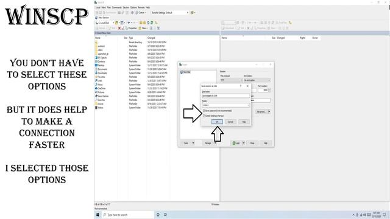Go to parent directory icon in local toolbar
Viewport: 390px width, 219px height.
pos(141,23)
